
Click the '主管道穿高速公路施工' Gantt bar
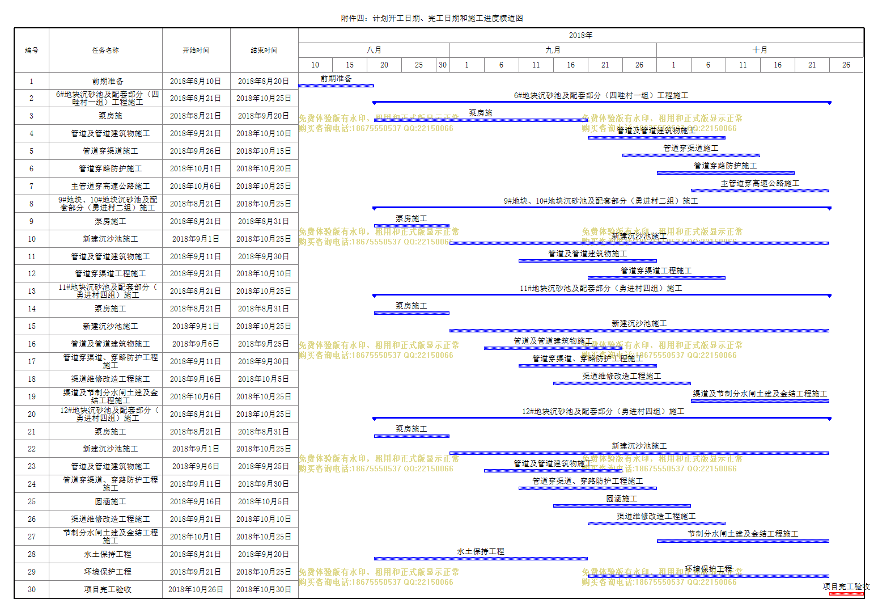tap(760, 191)
